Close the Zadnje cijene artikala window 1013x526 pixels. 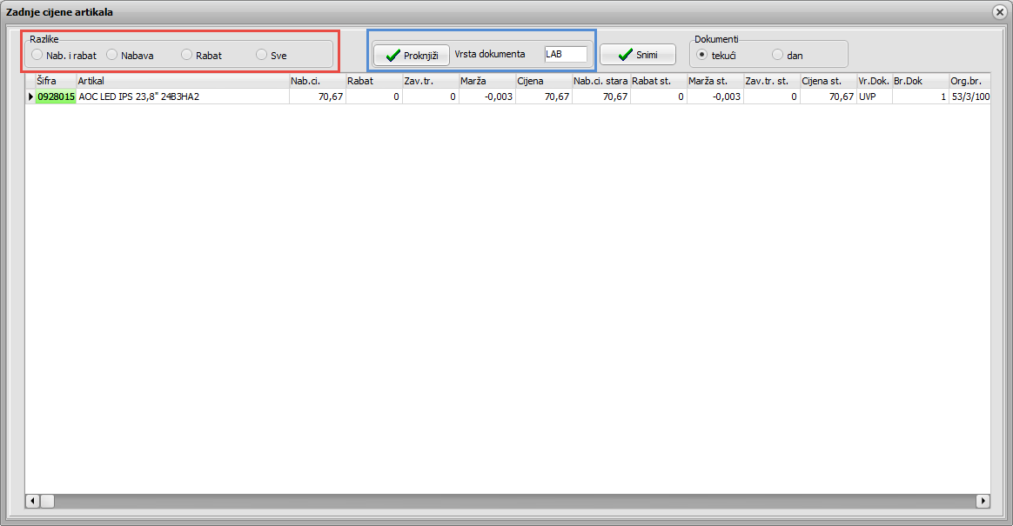[x=999, y=12]
